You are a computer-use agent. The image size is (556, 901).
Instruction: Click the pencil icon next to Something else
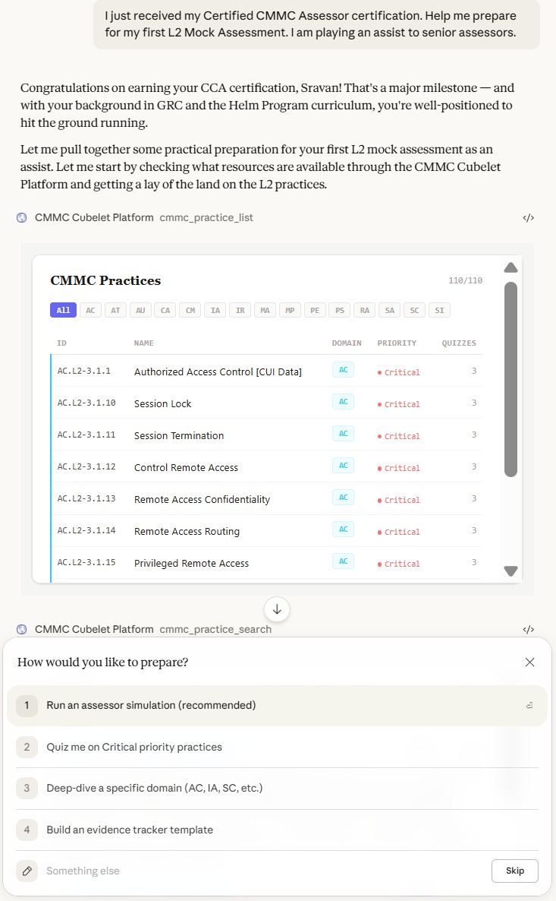(27, 871)
